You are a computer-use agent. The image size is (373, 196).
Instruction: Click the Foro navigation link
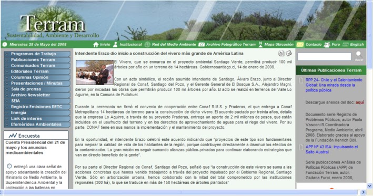[336, 45]
